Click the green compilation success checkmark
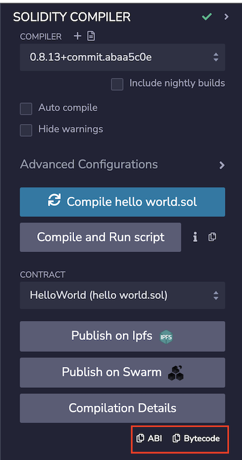This screenshot has height=460, width=242. [207, 17]
